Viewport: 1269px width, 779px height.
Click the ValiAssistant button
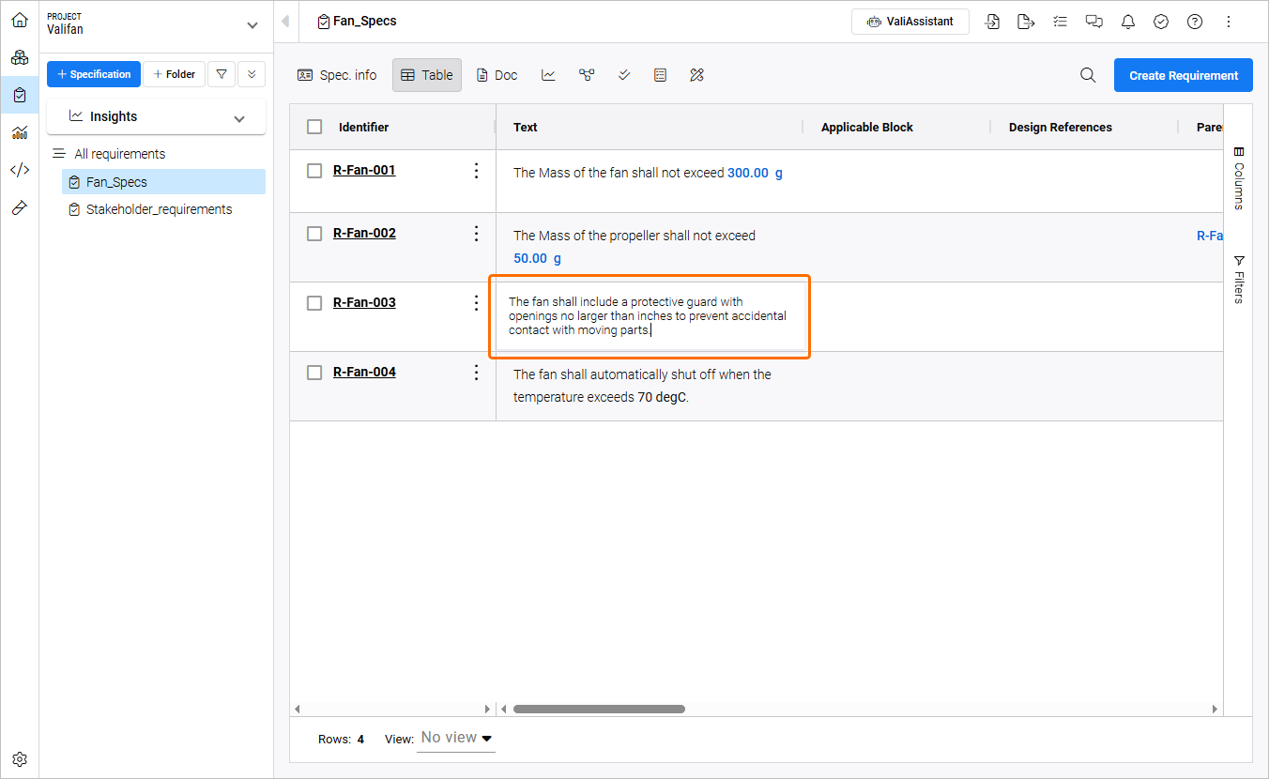[910, 22]
